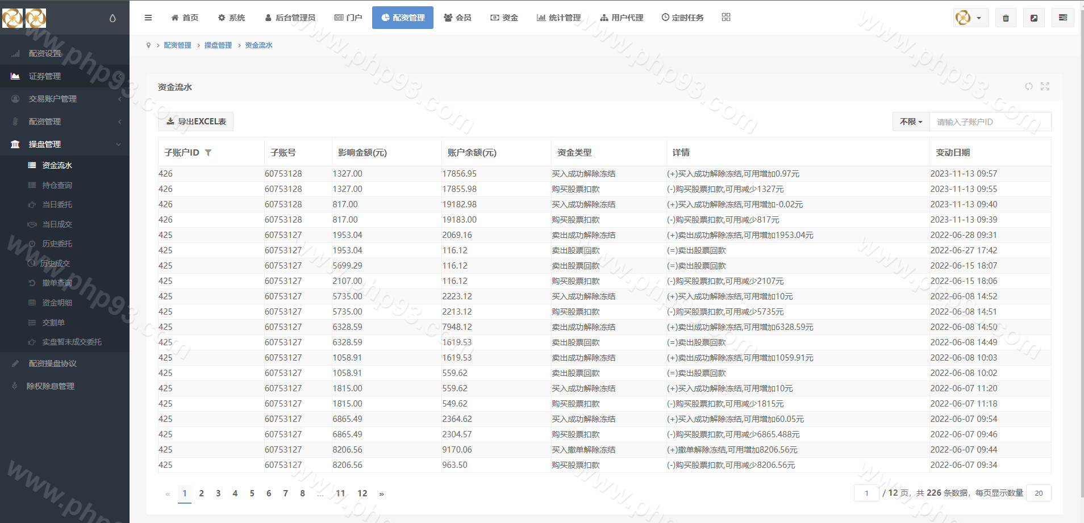Click the hamburger menu toggle icon
The width and height of the screenshot is (1084, 523).
(x=148, y=18)
